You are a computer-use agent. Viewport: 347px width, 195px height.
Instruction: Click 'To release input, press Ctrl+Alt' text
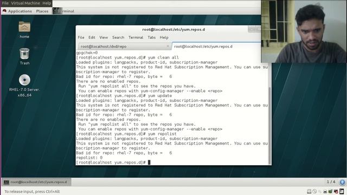tap(32, 191)
